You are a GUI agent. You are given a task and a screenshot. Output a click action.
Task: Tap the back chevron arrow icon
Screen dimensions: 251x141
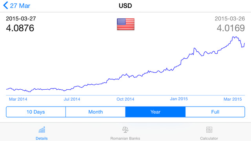[x=5, y=5]
